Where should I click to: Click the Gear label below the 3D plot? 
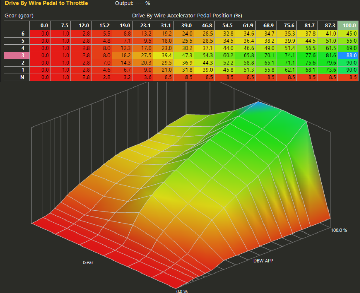(x=88, y=262)
